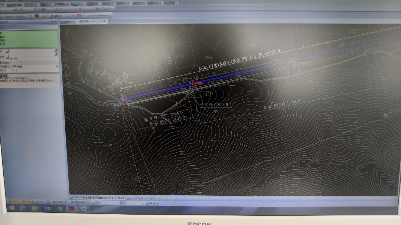Open the dX field dropdown arrow
The width and height of the screenshot is (401, 225).
coord(118,203)
